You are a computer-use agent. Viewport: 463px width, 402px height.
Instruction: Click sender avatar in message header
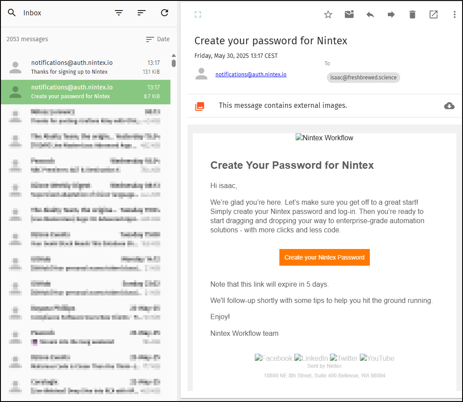[201, 74]
